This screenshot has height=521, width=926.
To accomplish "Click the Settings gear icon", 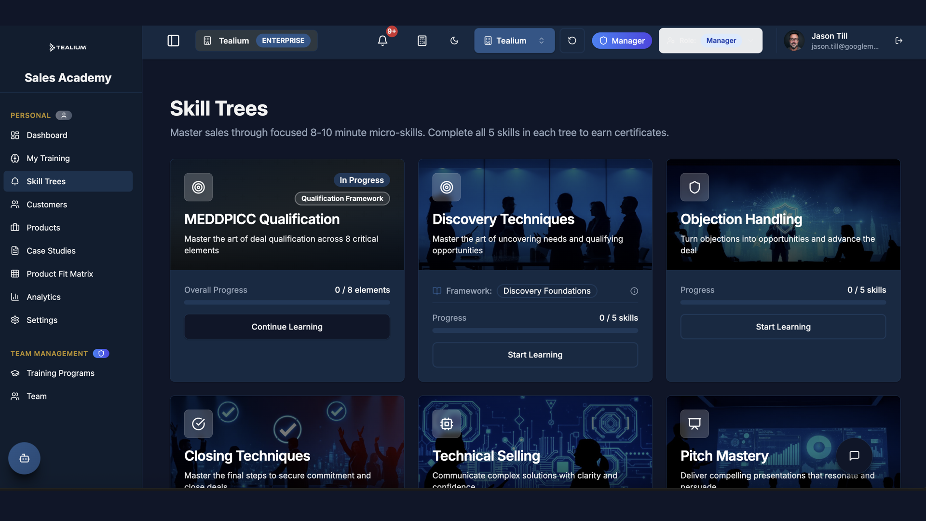I will coord(15,320).
